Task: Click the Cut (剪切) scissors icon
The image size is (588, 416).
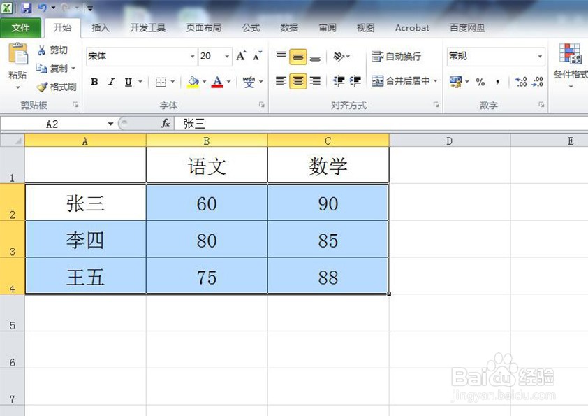Action: tap(42, 50)
